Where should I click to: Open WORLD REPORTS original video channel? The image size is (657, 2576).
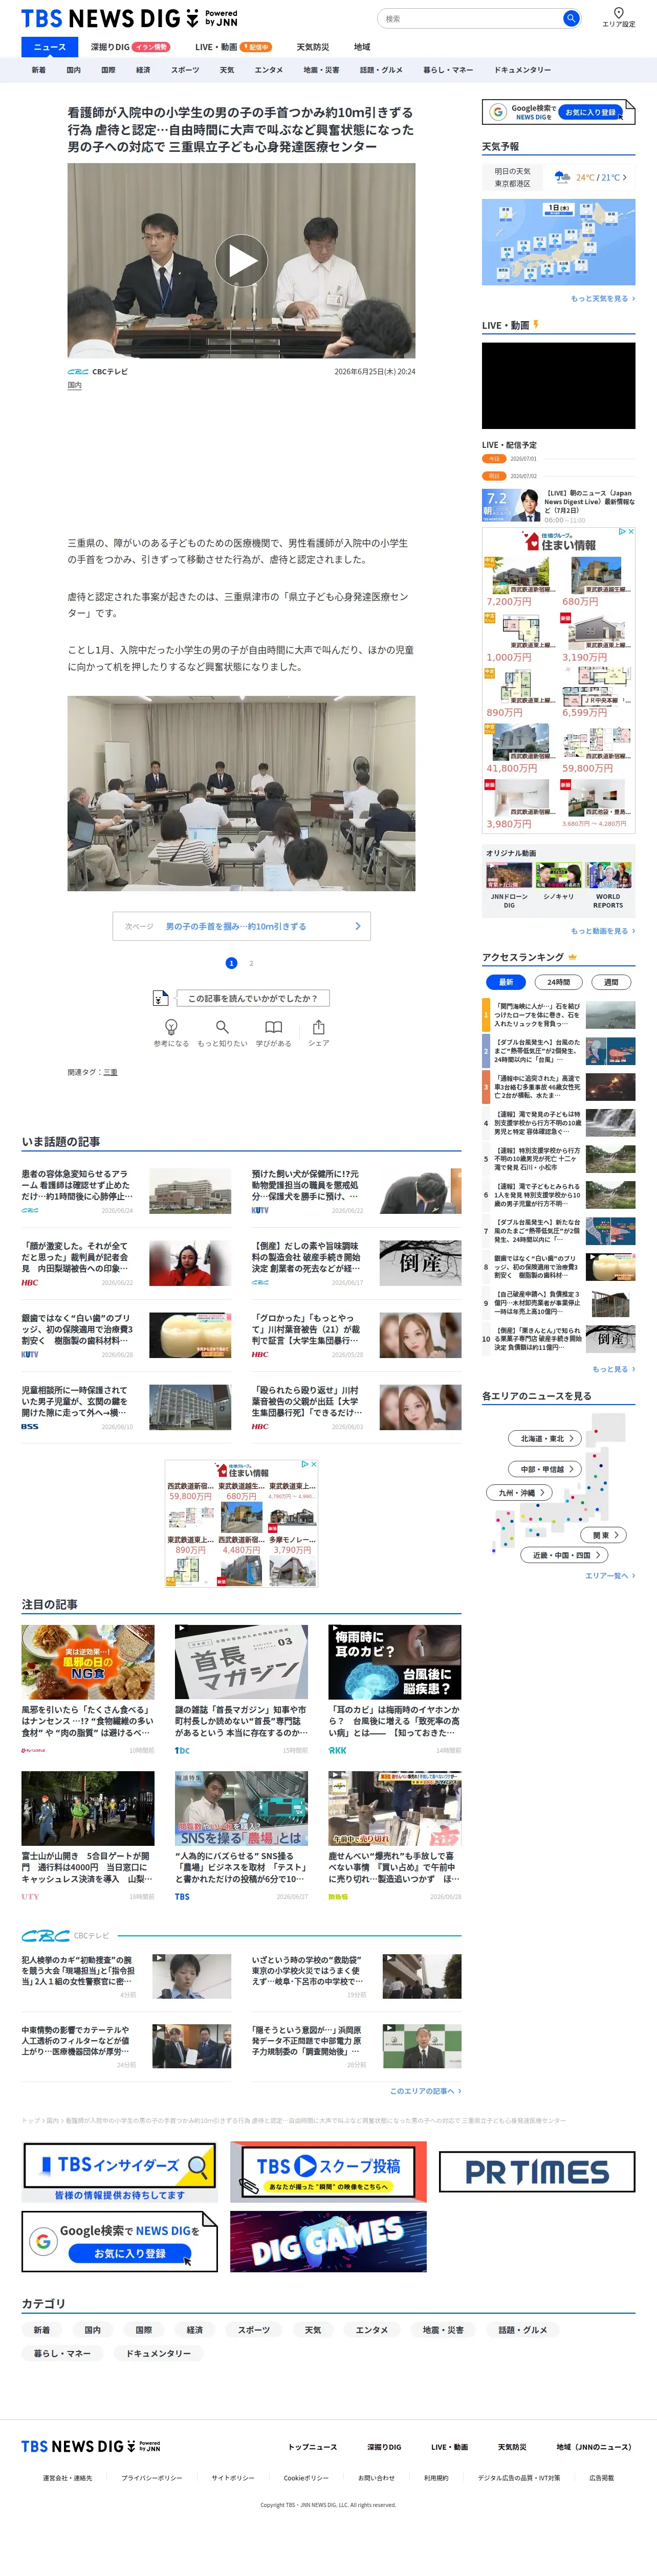point(608,884)
